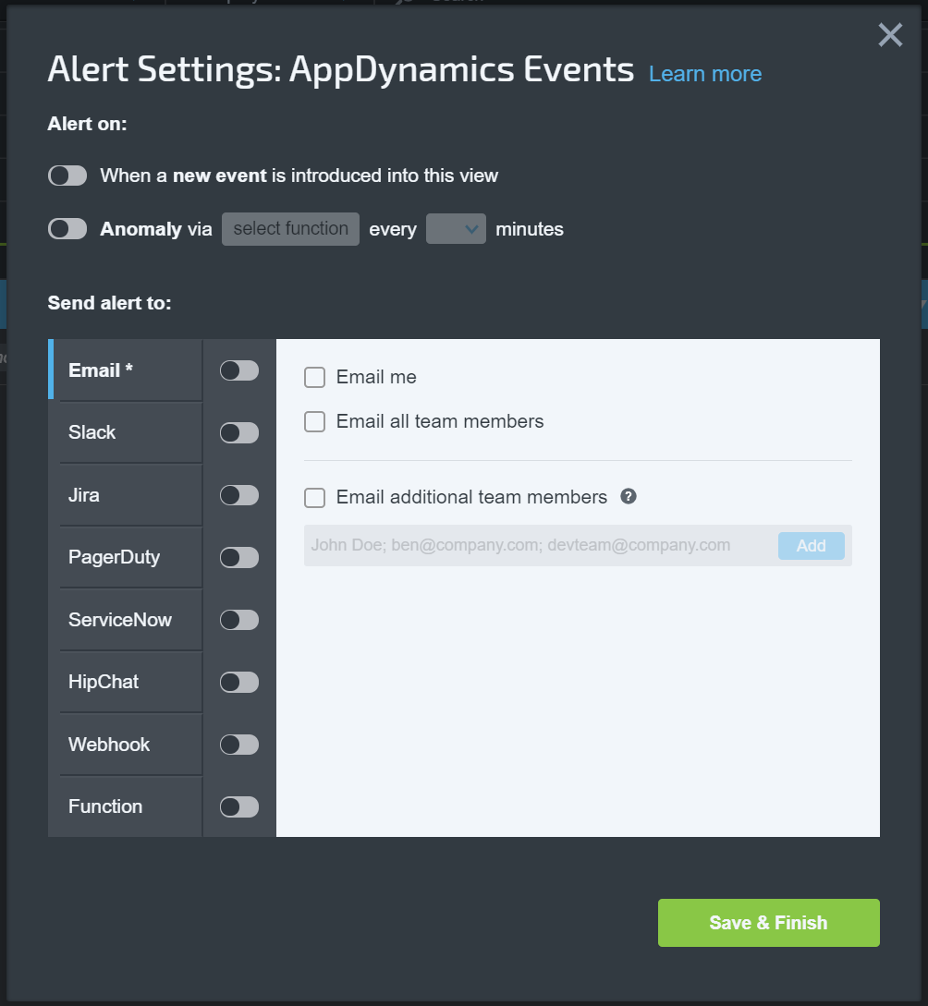Screen dimensions: 928x1006
Task: Turn on the Email toggle
Action: [x=239, y=370]
